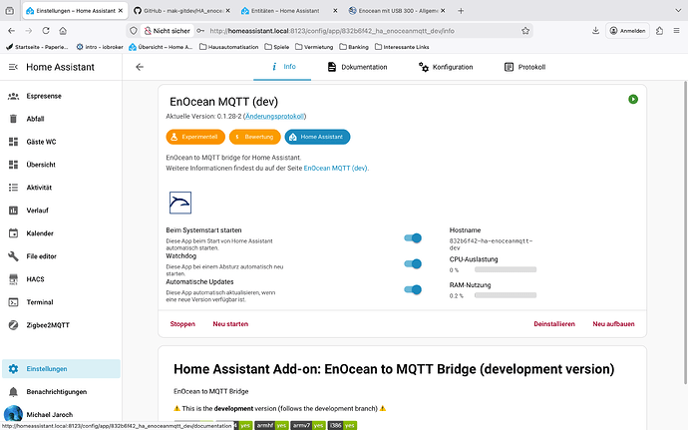Open Michael Jaroch user profile
The image size is (688, 430).
(61, 415)
